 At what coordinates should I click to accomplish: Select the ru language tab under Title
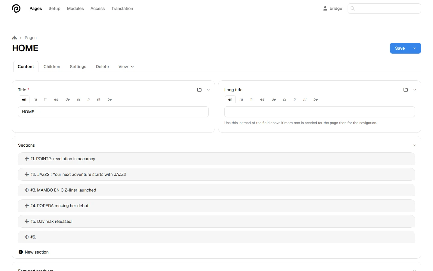35,99
